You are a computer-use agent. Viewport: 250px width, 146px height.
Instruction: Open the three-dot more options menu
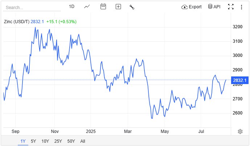[242, 7]
